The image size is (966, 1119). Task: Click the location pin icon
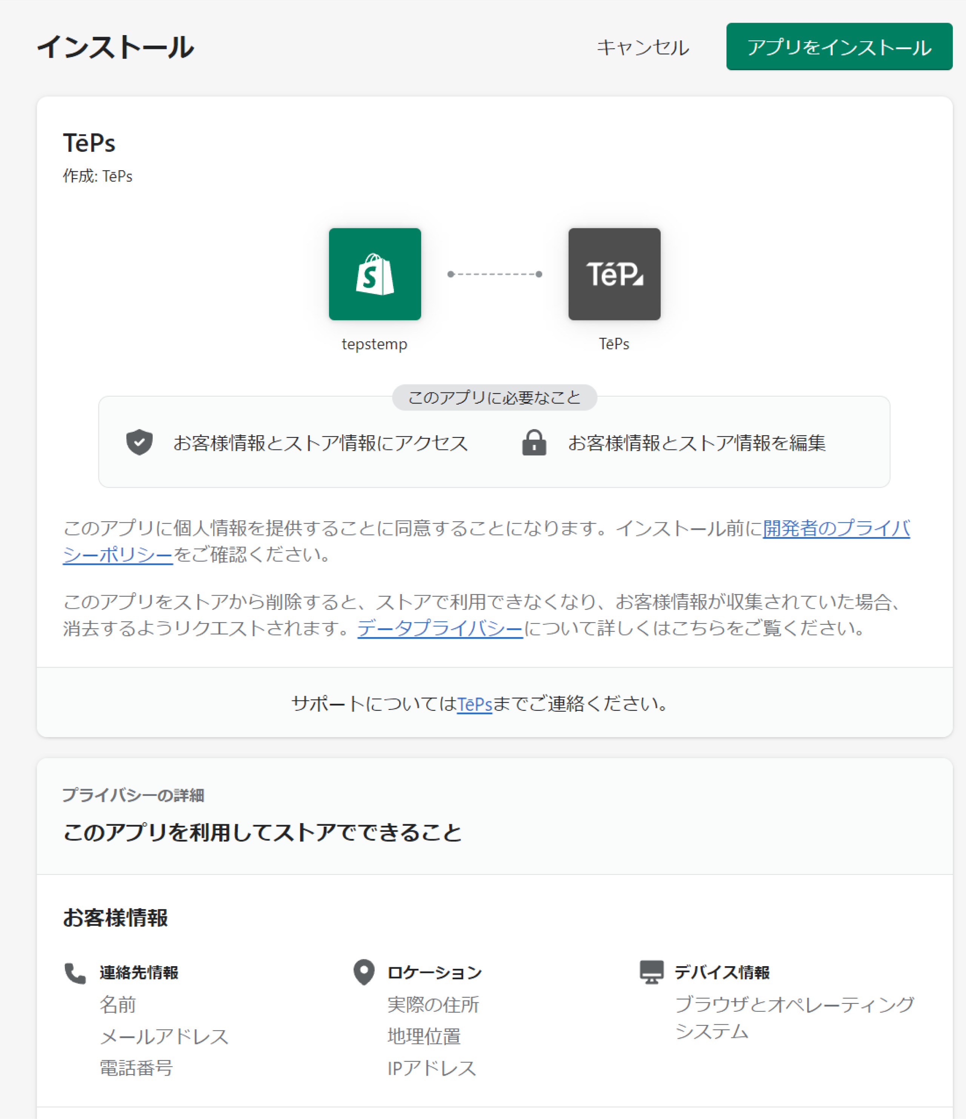[x=364, y=972]
